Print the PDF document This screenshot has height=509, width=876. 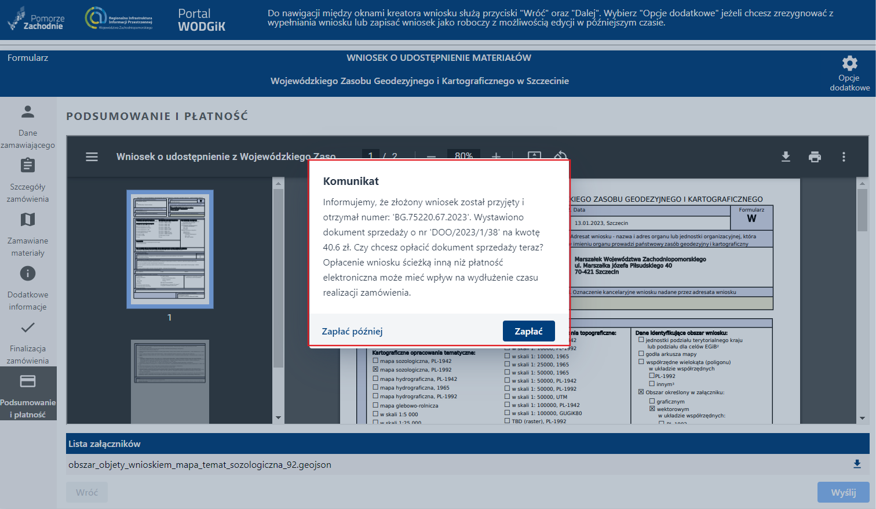click(815, 157)
